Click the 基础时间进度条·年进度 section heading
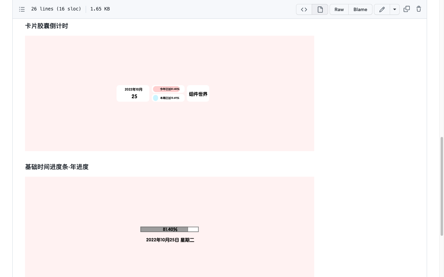The height and width of the screenshot is (277, 444). click(x=57, y=167)
